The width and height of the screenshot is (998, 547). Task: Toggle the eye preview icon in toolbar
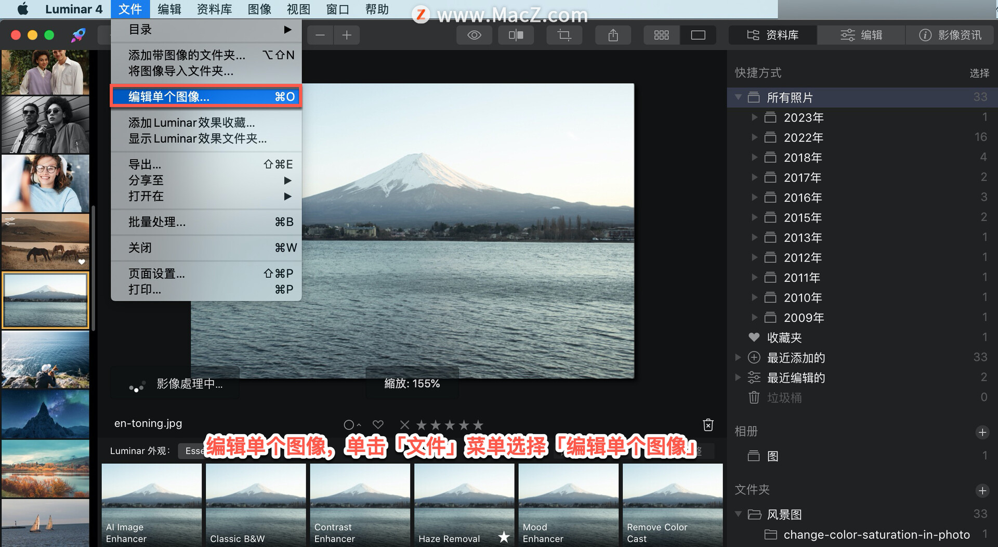coord(474,35)
